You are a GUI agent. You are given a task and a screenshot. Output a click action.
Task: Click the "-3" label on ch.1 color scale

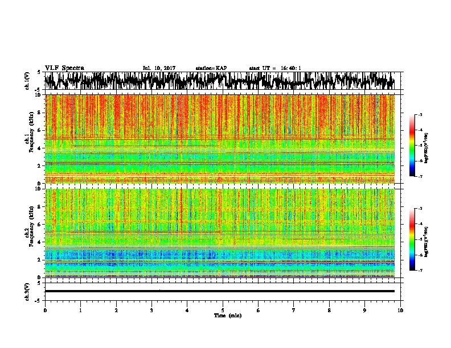(x=420, y=115)
